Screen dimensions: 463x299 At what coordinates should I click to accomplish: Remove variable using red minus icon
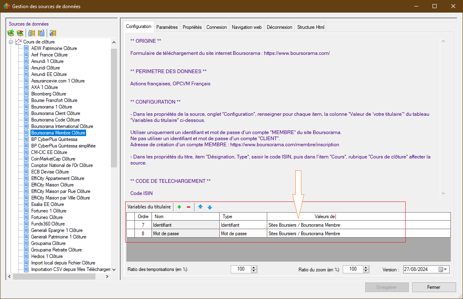click(x=188, y=207)
